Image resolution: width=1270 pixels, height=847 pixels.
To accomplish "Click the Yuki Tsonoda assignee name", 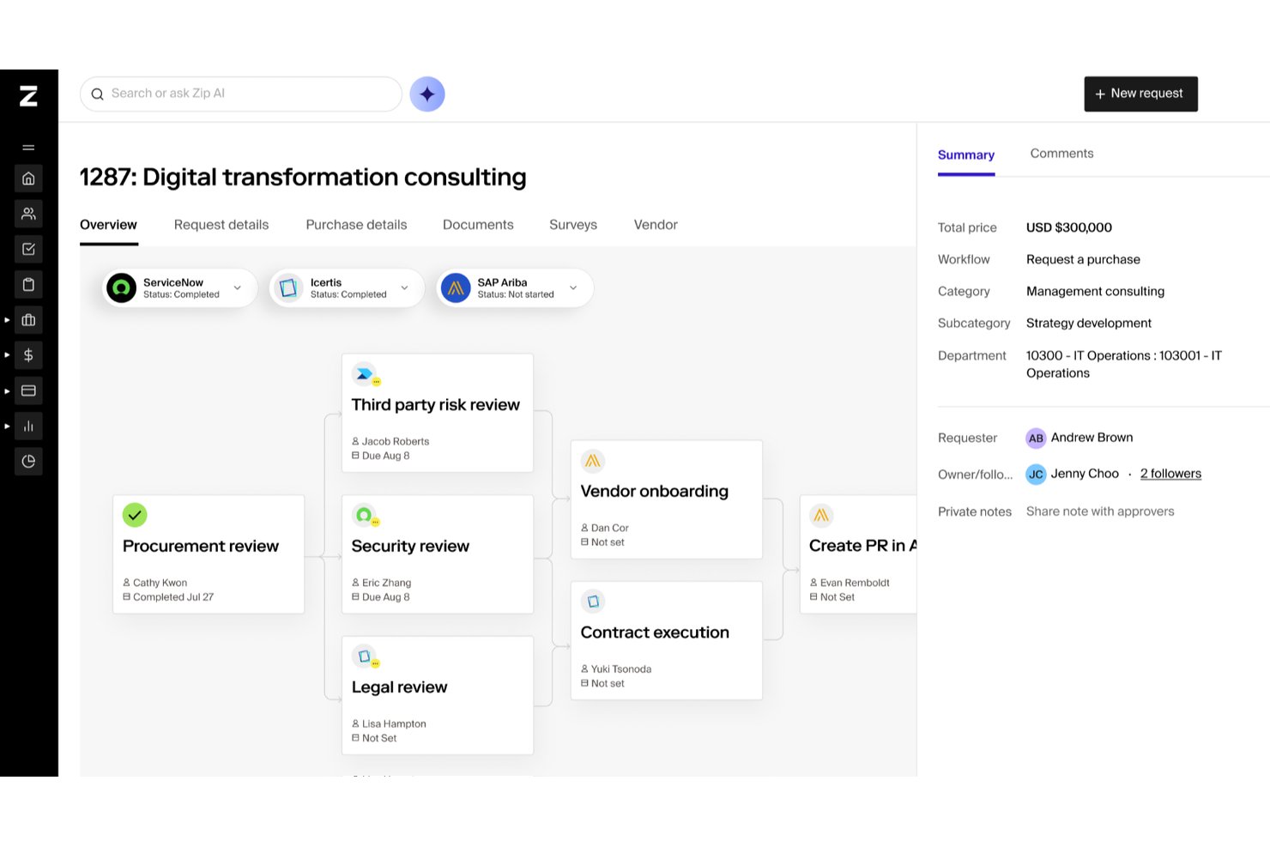I will pos(621,669).
